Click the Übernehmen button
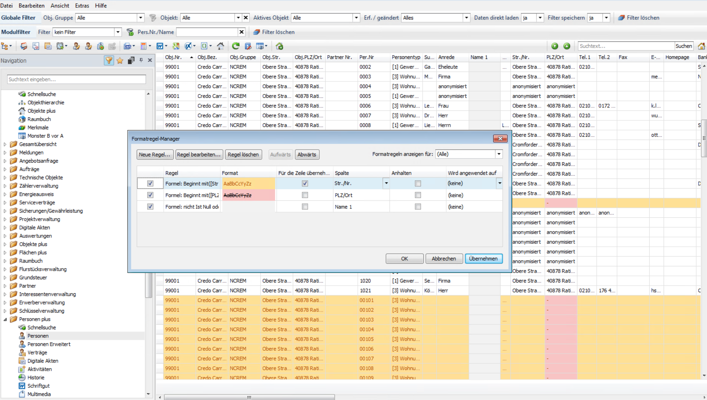The image size is (707, 400). pos(483,259)
